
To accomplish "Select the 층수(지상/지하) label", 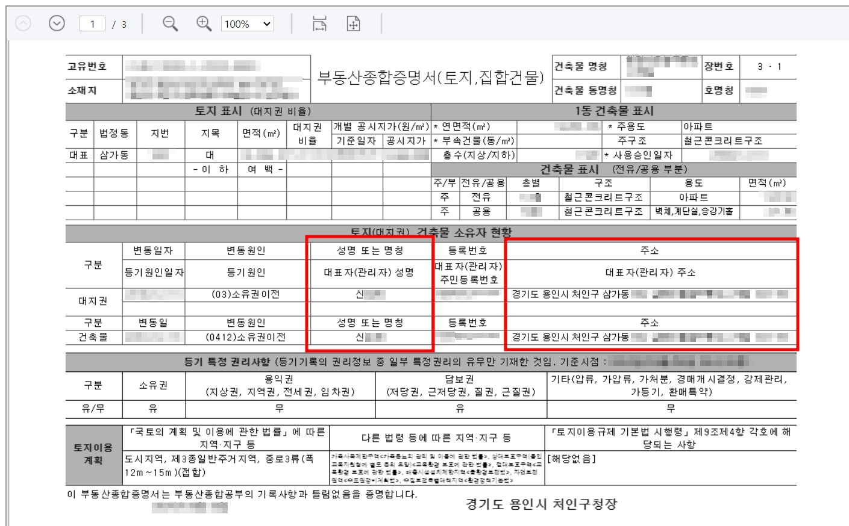I will click(x=479, y=155).
